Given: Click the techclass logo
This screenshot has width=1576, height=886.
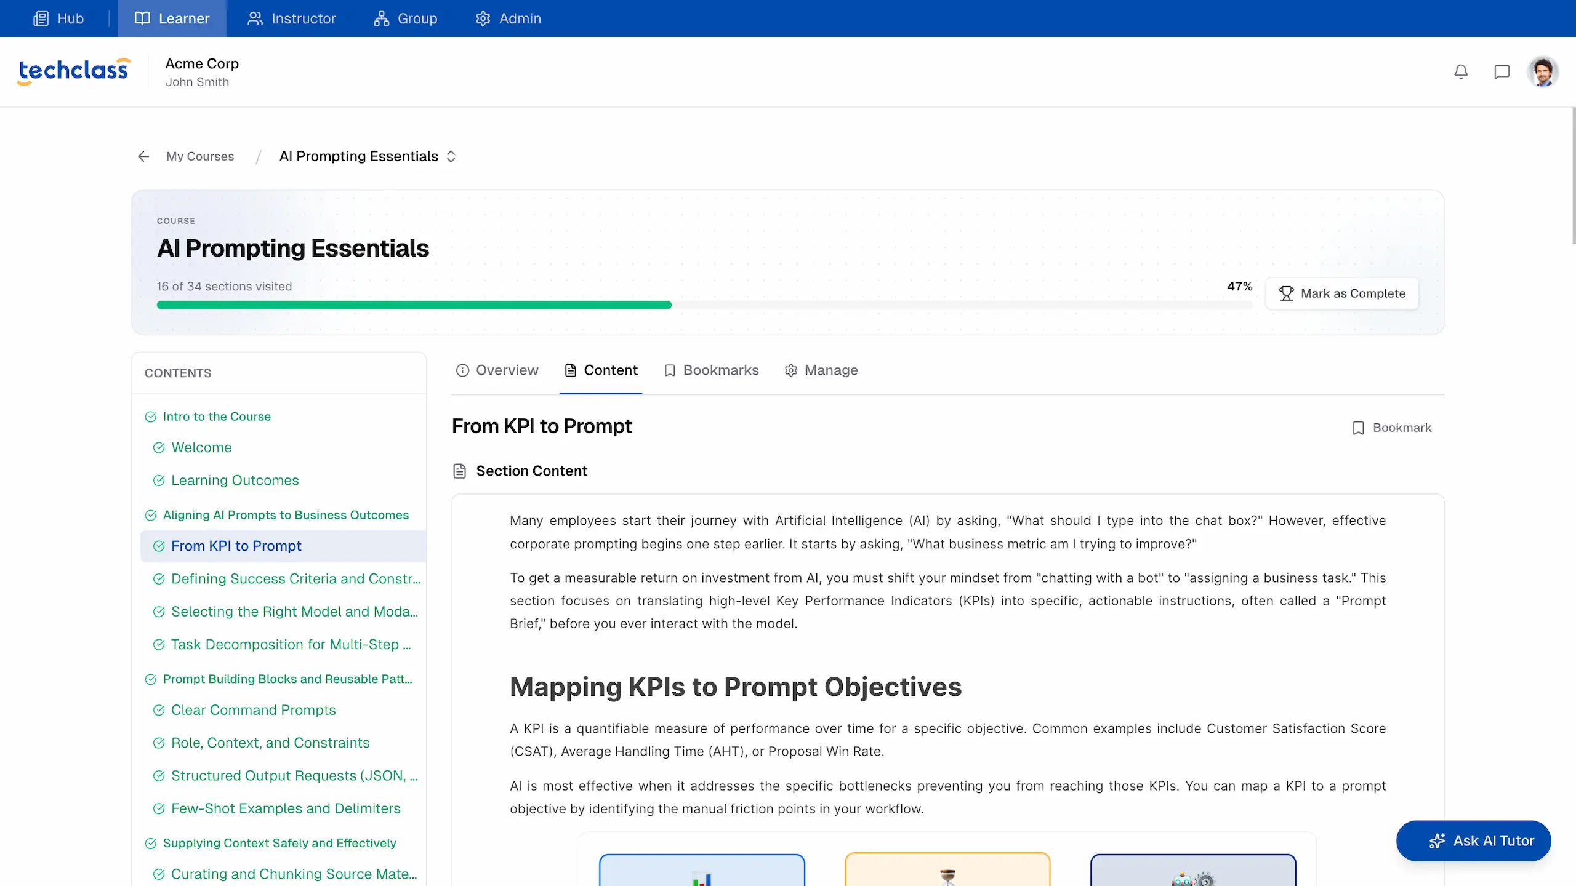Looking at the screenshot, I should click(x=74, y=71).
